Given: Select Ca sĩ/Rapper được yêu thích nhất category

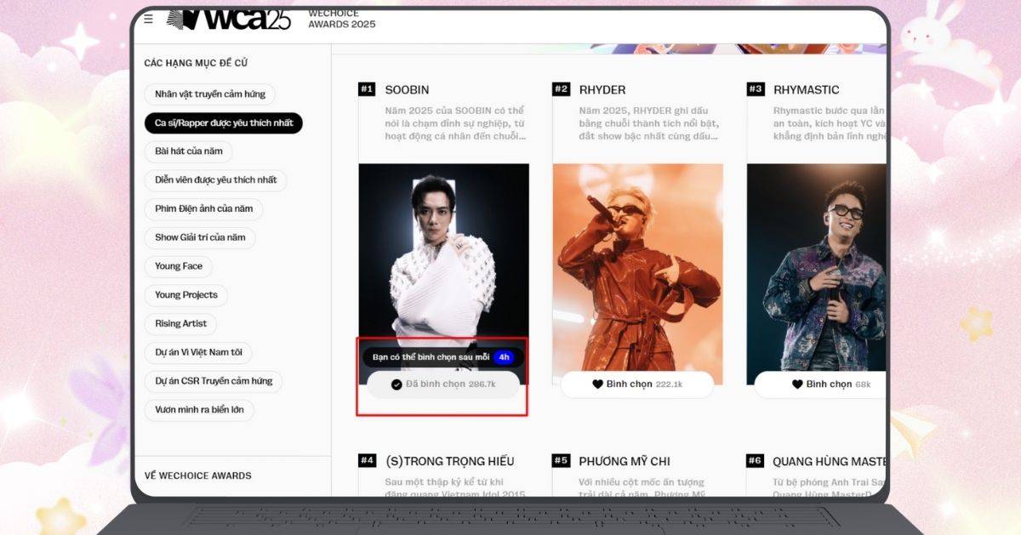Looking at the screenshot, I should point(224,123).
